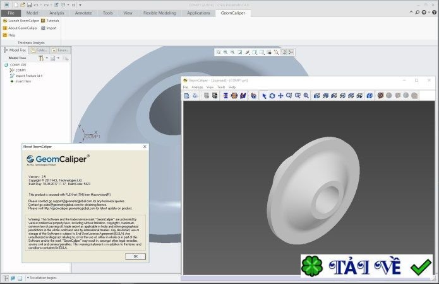Click the refit view icon in the graphics toolbar

point(218,52)
